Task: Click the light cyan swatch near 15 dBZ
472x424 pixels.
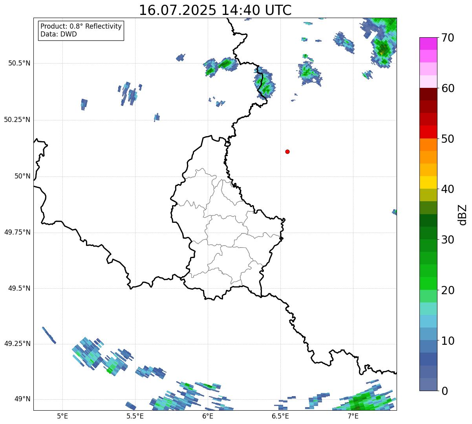Action: [x=428, y=308]
